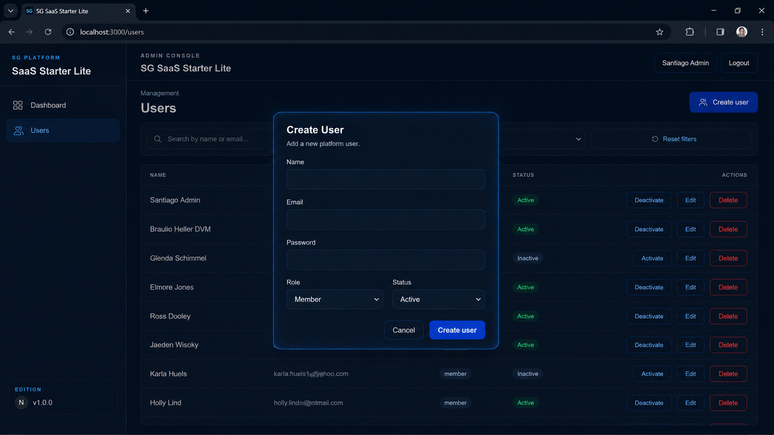Click the Elmore Jones name cell
This screenshot has width=774, height=435.
pos(172,287)
